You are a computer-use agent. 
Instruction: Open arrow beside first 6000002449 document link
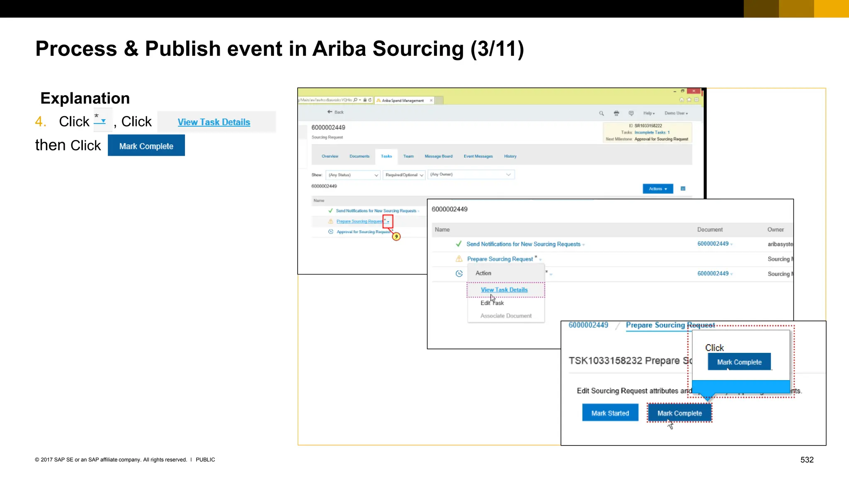731,244
